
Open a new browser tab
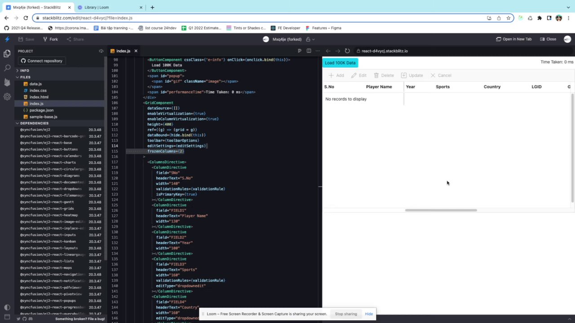click(152, 7)
